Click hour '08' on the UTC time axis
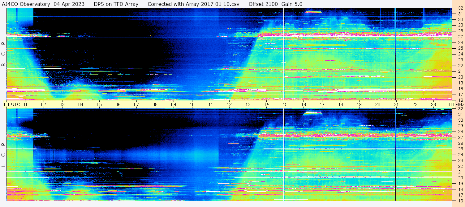This screenshot has height=207, width=465. pyautogui.click(x=155, y=104)
